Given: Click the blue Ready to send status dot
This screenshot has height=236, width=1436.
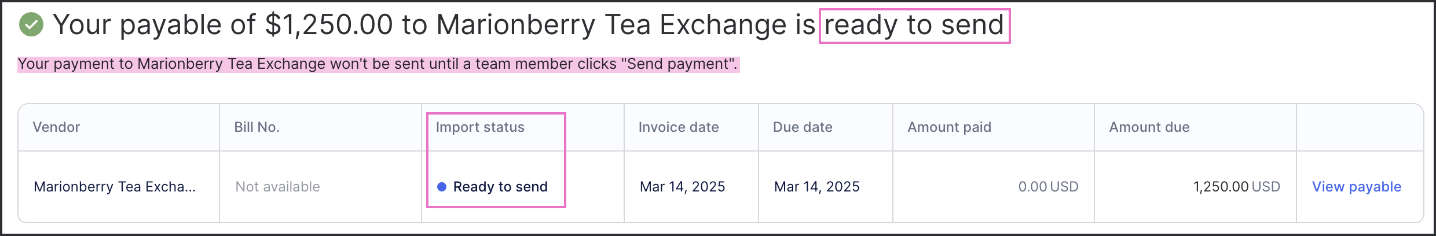Looking at the screenshot, I should tap(442, 187).
